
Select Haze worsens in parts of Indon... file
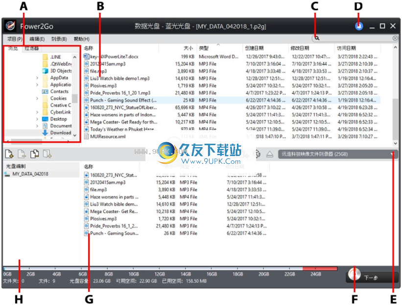coord(123,114)
